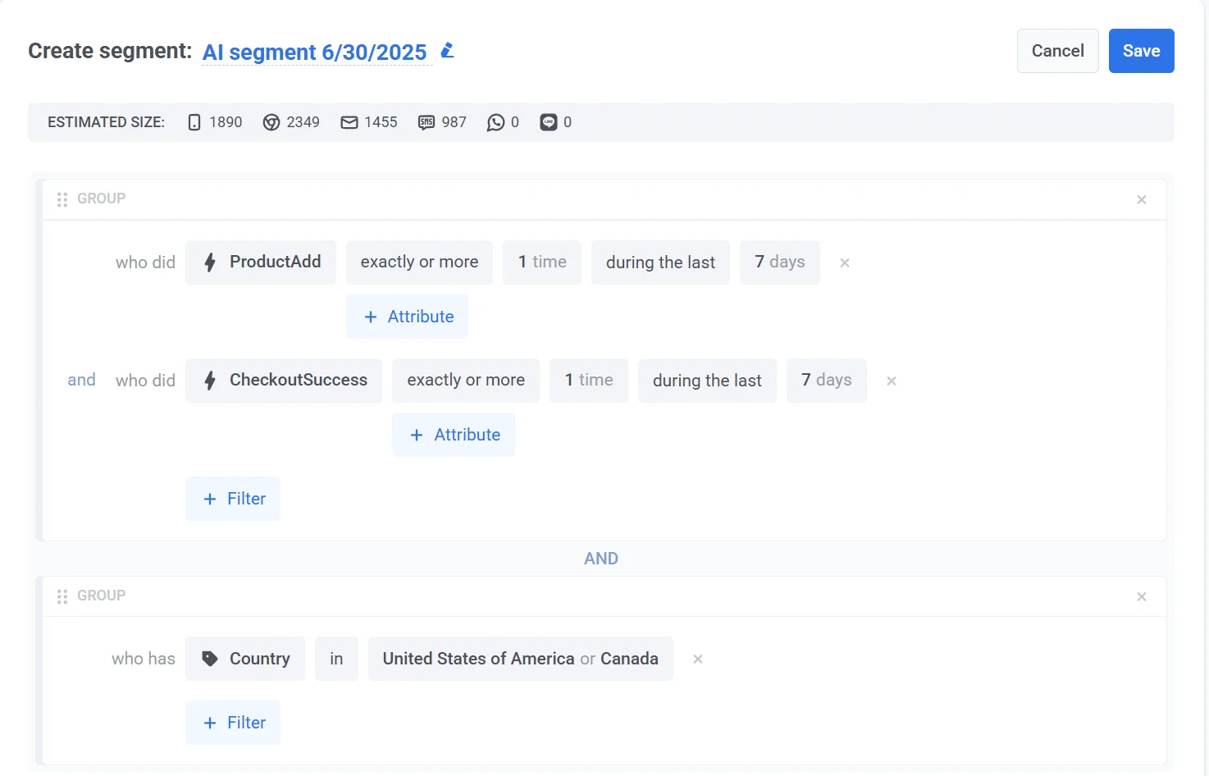Click the mobile push size icon

point(194,122)
